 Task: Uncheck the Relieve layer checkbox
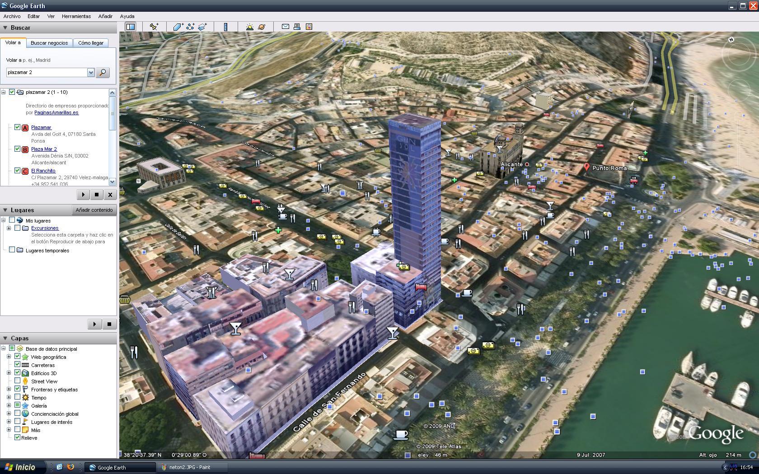click(17, 437)
